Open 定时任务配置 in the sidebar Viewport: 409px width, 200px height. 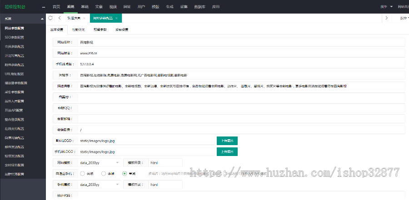point(15,165)
